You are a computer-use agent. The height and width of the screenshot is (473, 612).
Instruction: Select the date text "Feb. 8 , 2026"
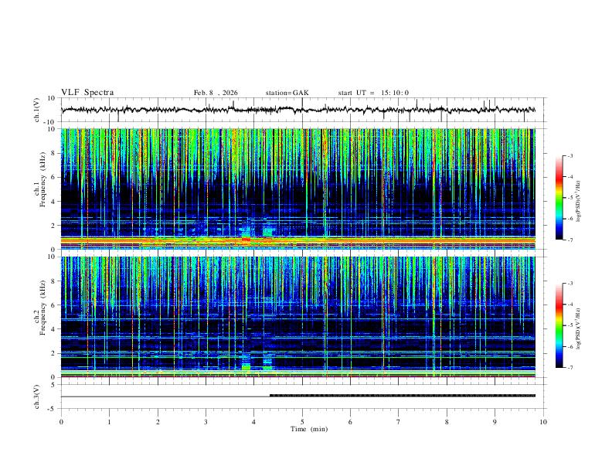216,93
